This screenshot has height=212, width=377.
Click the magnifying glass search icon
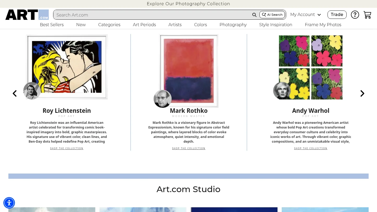pos(254,15)
